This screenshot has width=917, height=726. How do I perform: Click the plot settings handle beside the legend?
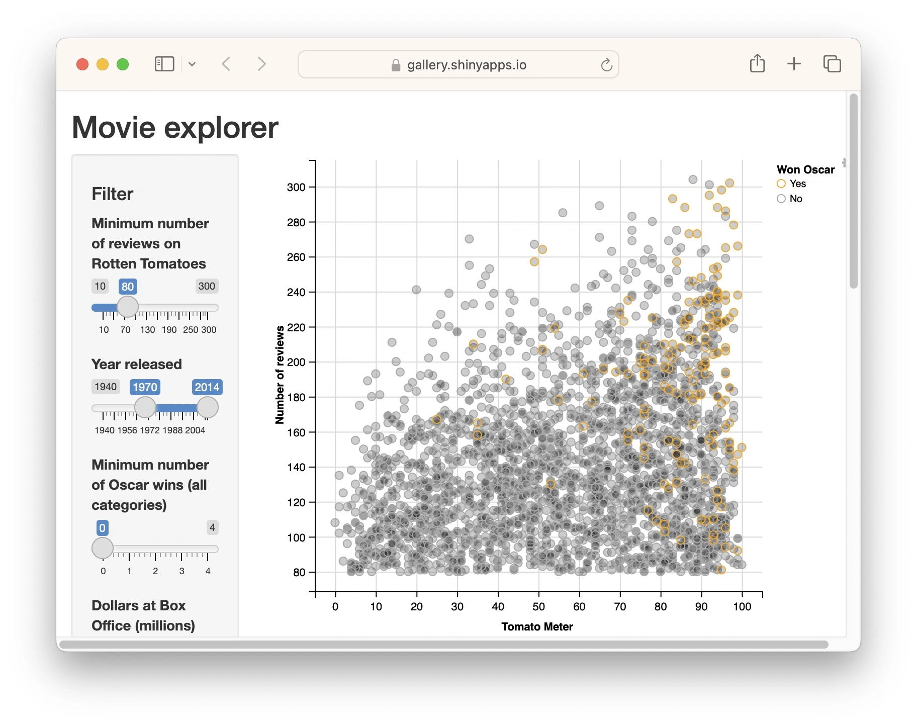coord(844,162)
